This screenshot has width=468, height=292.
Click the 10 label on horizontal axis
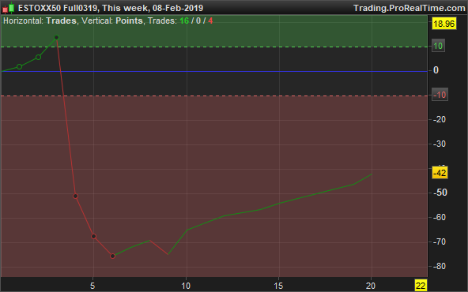pos(186,286)
